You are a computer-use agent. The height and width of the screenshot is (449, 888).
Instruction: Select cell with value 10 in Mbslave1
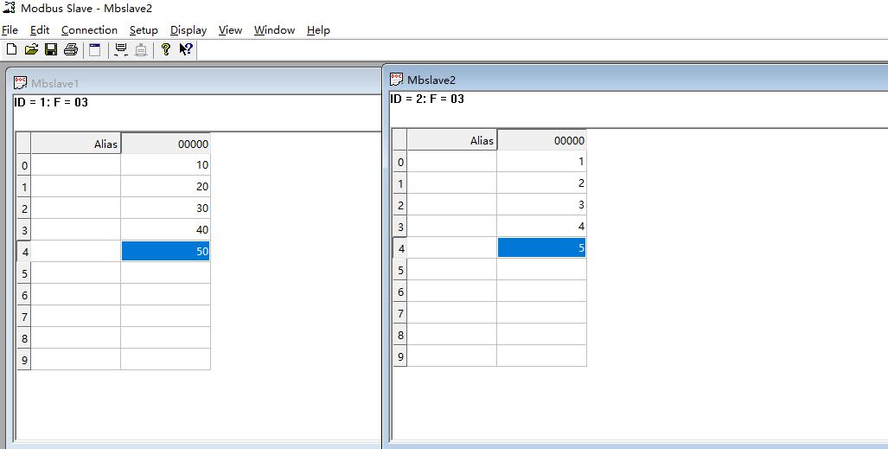coord(165,165)
